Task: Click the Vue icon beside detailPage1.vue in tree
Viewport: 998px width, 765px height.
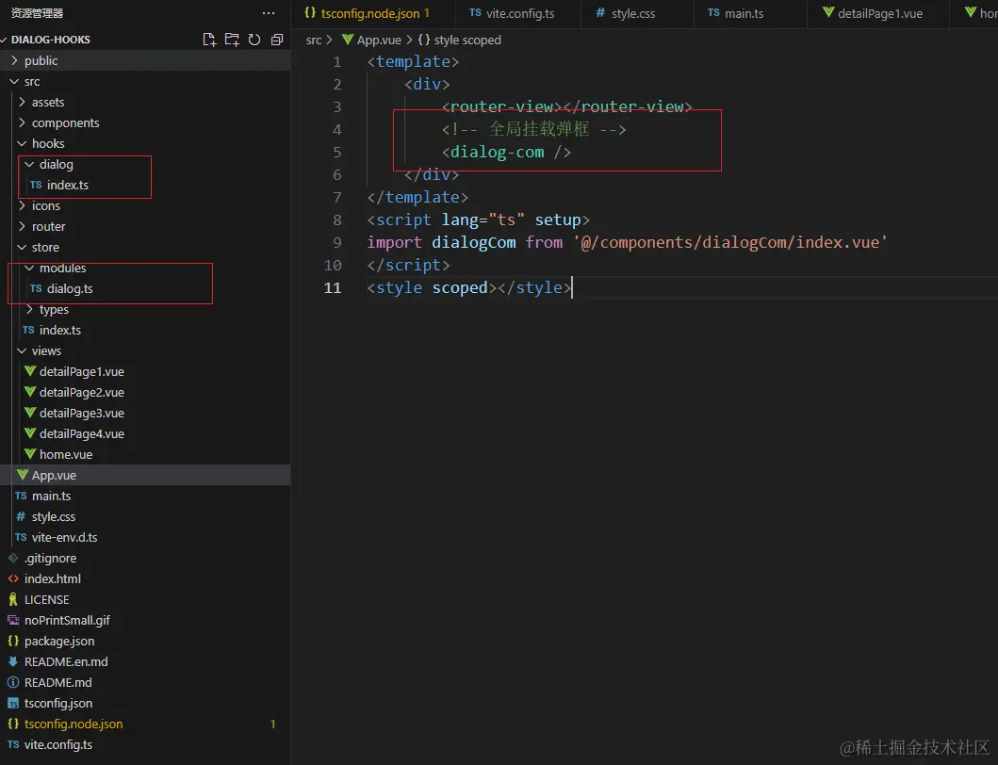Action: (x=29, y=371)
